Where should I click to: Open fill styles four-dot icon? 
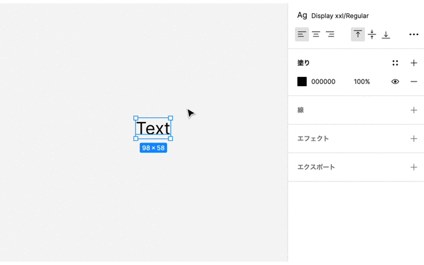pos(395,63)
